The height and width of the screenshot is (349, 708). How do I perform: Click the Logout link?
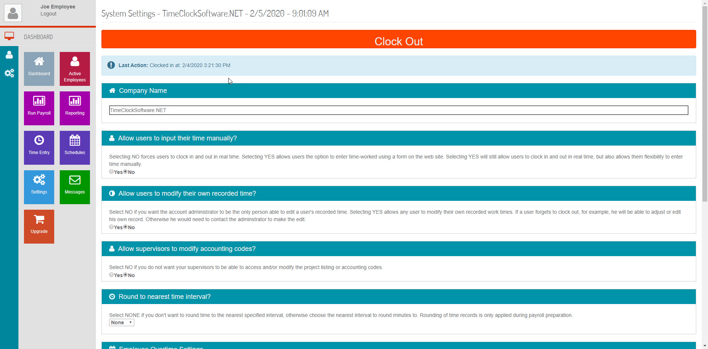tap(48, 14)
